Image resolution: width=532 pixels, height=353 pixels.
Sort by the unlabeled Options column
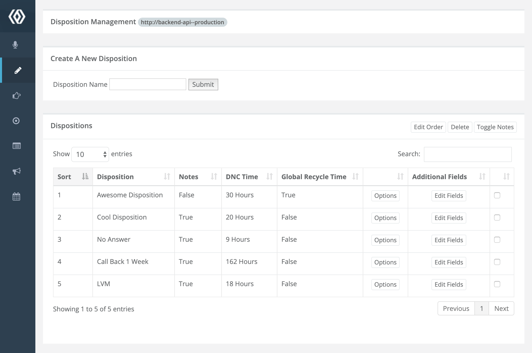pos(385,177)
